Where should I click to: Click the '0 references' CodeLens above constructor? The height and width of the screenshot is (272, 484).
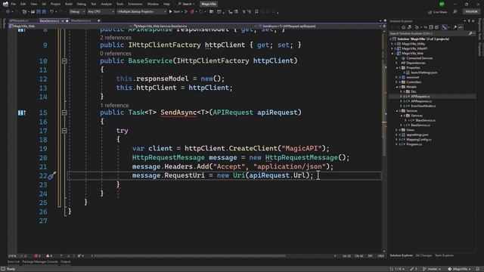click(x=116, y=54)
